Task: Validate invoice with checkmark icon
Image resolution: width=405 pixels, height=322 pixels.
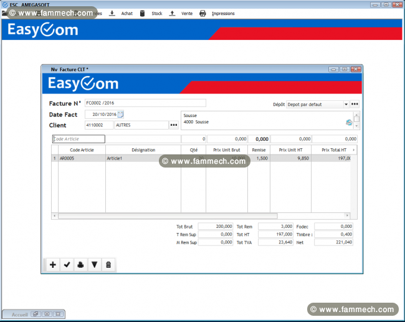Action: click(x=67, y=265)
